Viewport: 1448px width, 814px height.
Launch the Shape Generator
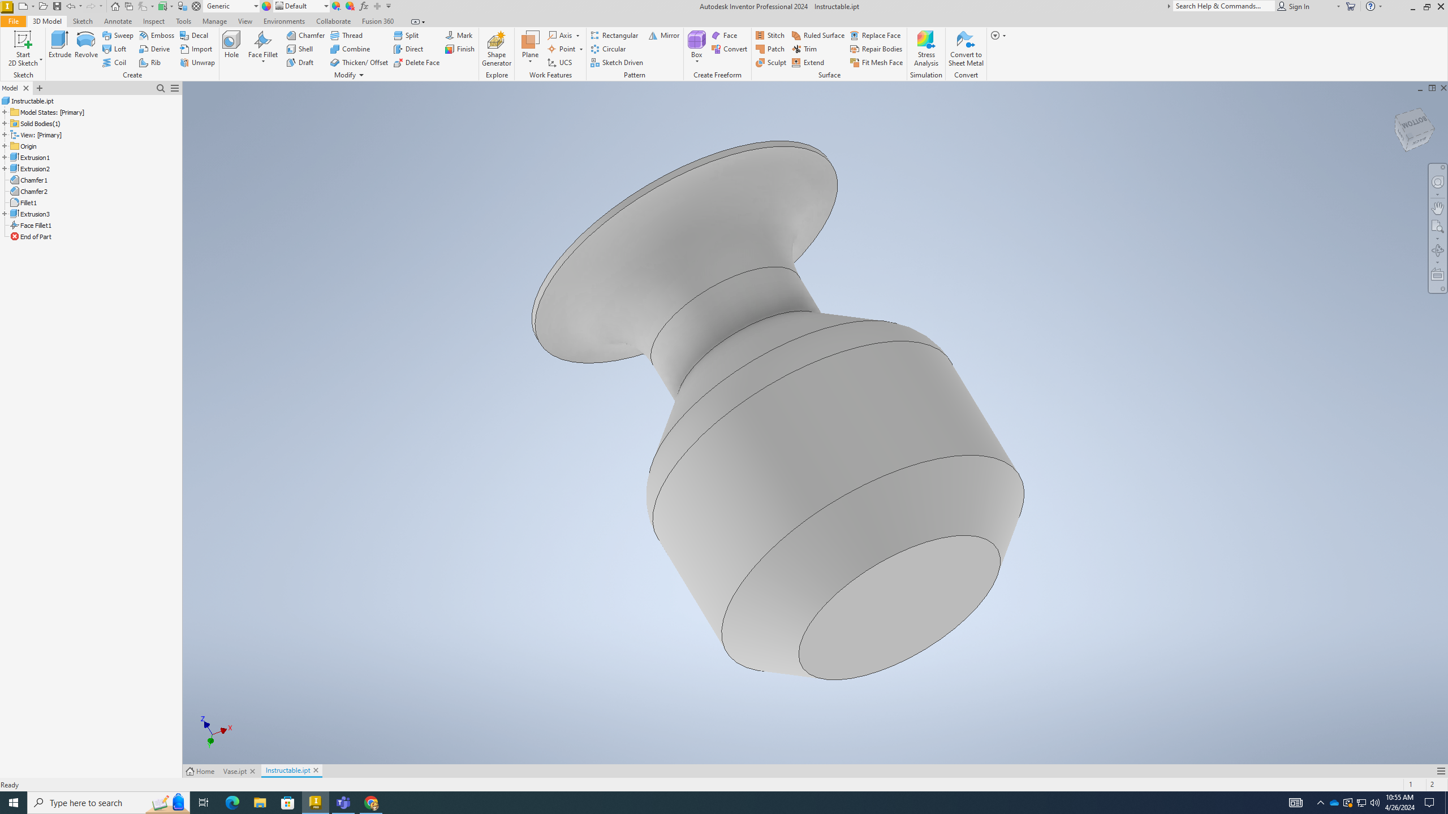coord(497,49)
